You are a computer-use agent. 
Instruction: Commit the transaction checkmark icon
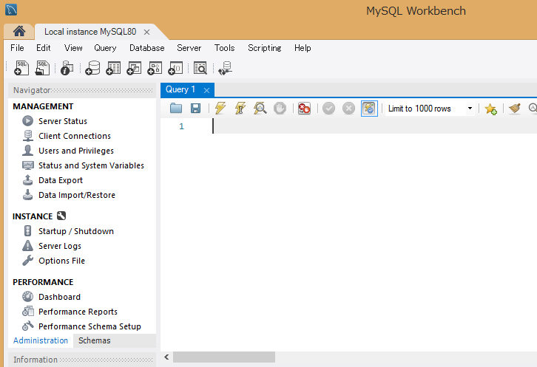328,109
